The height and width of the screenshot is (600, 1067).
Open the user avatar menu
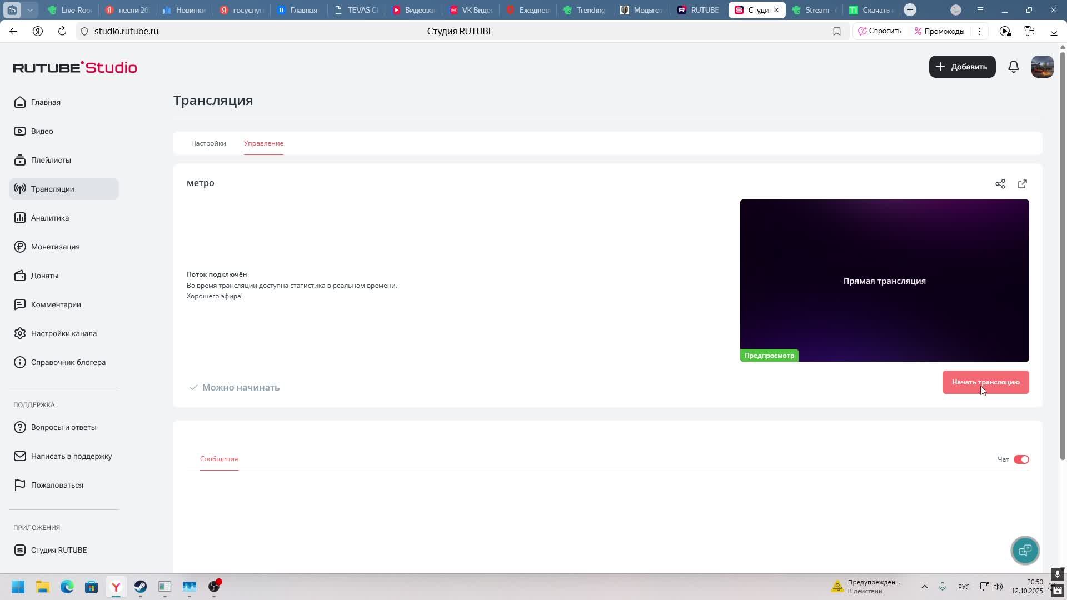pyautogui.click(x=1042, y=67)
